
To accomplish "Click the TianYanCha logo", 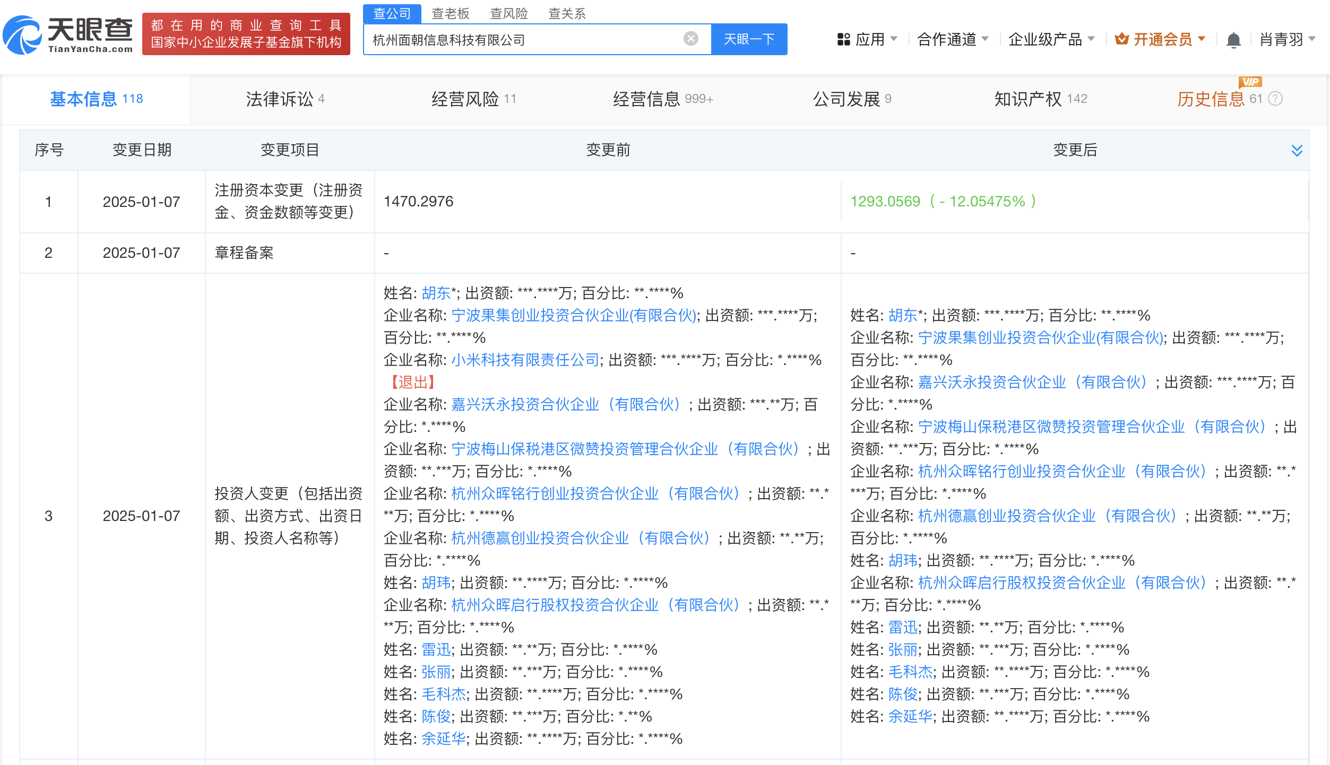I will (68, 34).
